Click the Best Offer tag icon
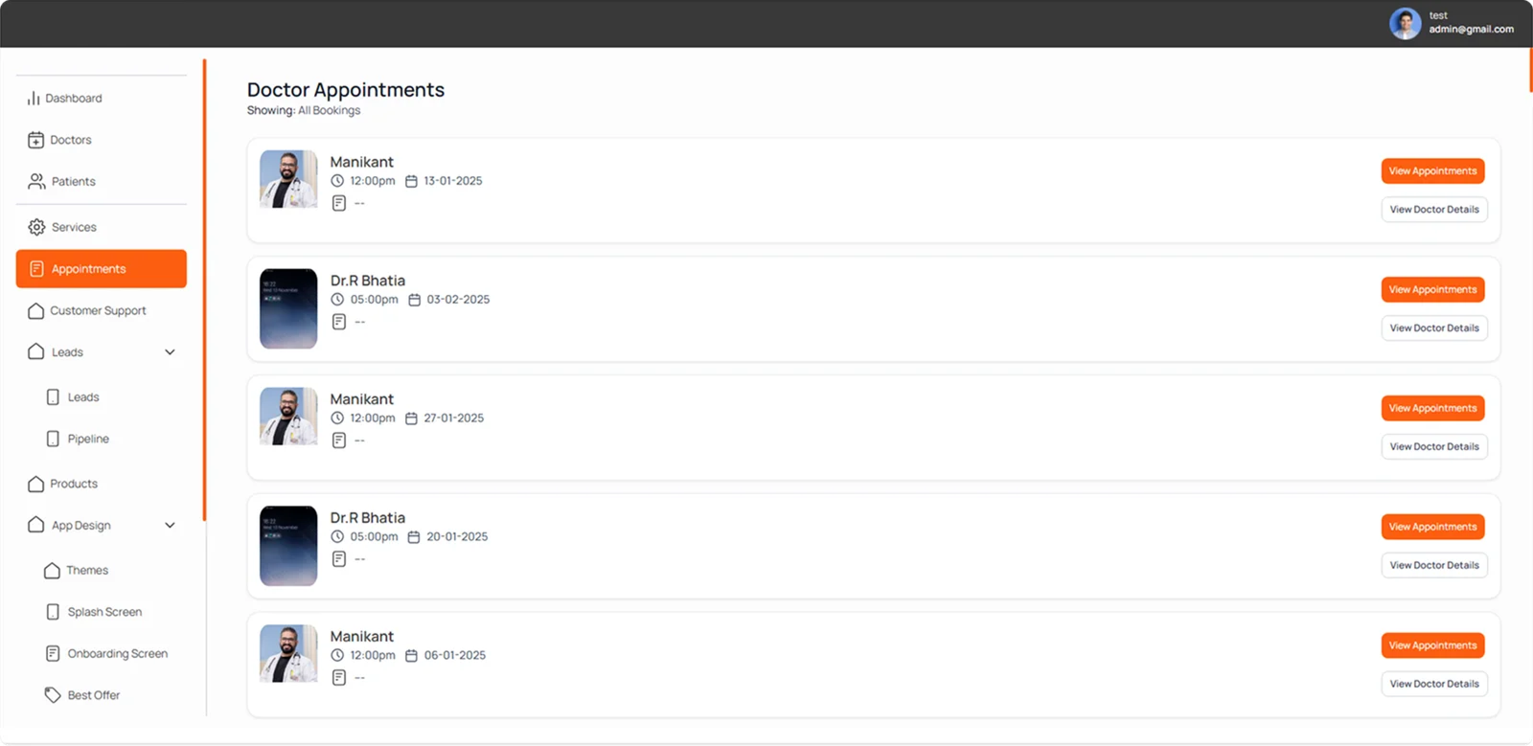 53,695
